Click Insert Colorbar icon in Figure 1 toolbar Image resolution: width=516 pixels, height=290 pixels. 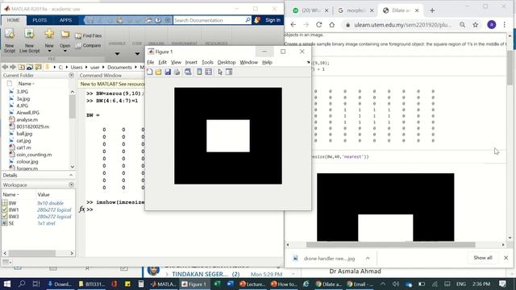point(199,72)
